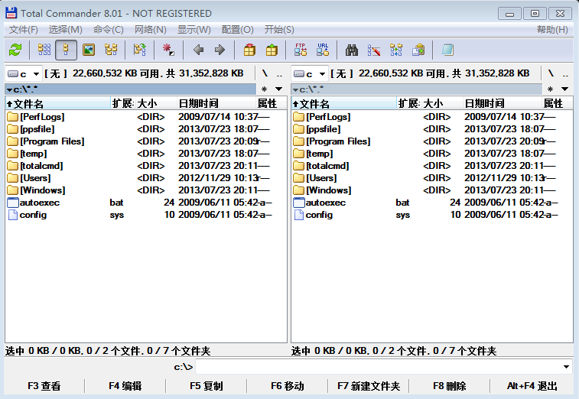This screenshot has height=399, width=579.
Task: Click the command line input field
Action: pyautogui.click(x=379, y=367)
